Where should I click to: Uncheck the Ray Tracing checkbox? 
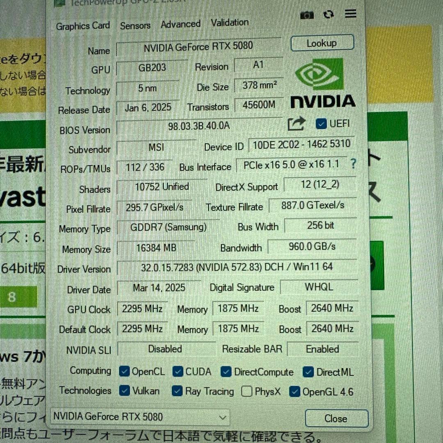(177, 391)
